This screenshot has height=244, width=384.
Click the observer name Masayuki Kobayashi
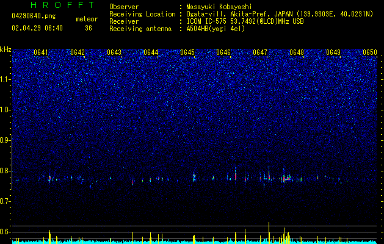tap(219, 7)
